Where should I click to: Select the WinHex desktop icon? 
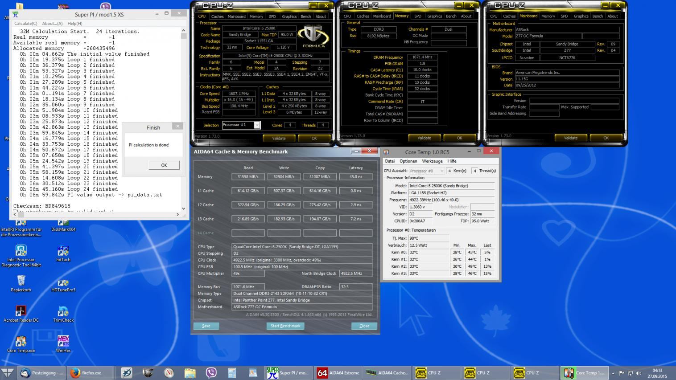pyautogui.click(x=63, y=344)
